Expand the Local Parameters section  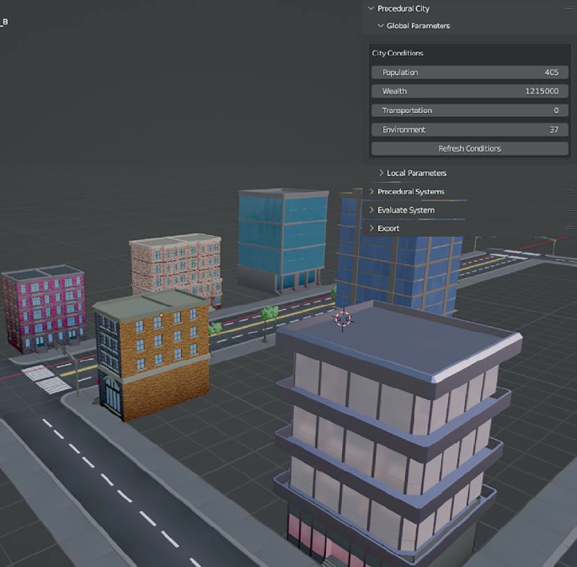coord(382,173)
